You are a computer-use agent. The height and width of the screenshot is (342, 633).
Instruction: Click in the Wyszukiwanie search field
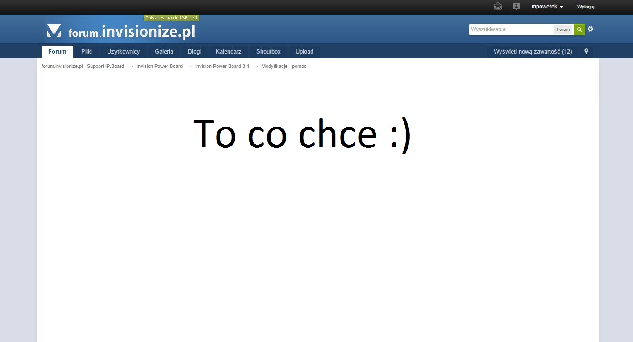pos(511,29)
